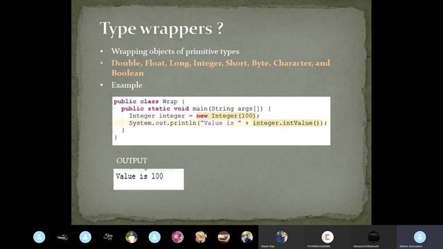
Task: Click the highlighted tile with name label
Action: [420, 237]
